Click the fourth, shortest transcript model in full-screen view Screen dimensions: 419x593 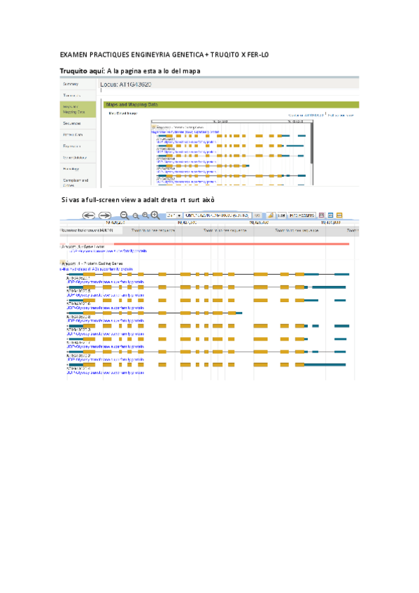[x=155, y=313]
